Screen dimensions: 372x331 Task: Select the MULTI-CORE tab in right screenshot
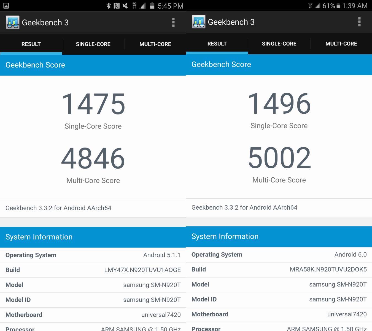341,44
